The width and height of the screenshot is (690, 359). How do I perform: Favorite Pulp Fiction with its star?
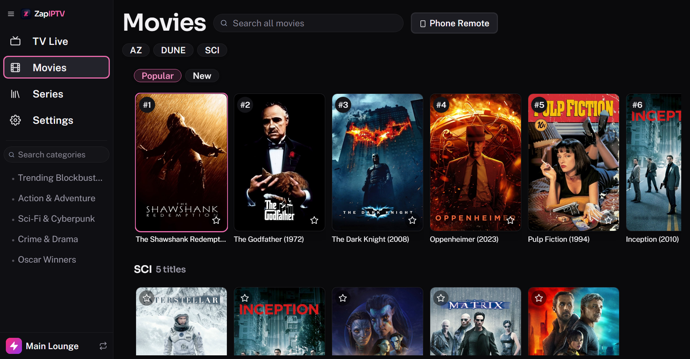pyautogui.click(x=608, y=220)
